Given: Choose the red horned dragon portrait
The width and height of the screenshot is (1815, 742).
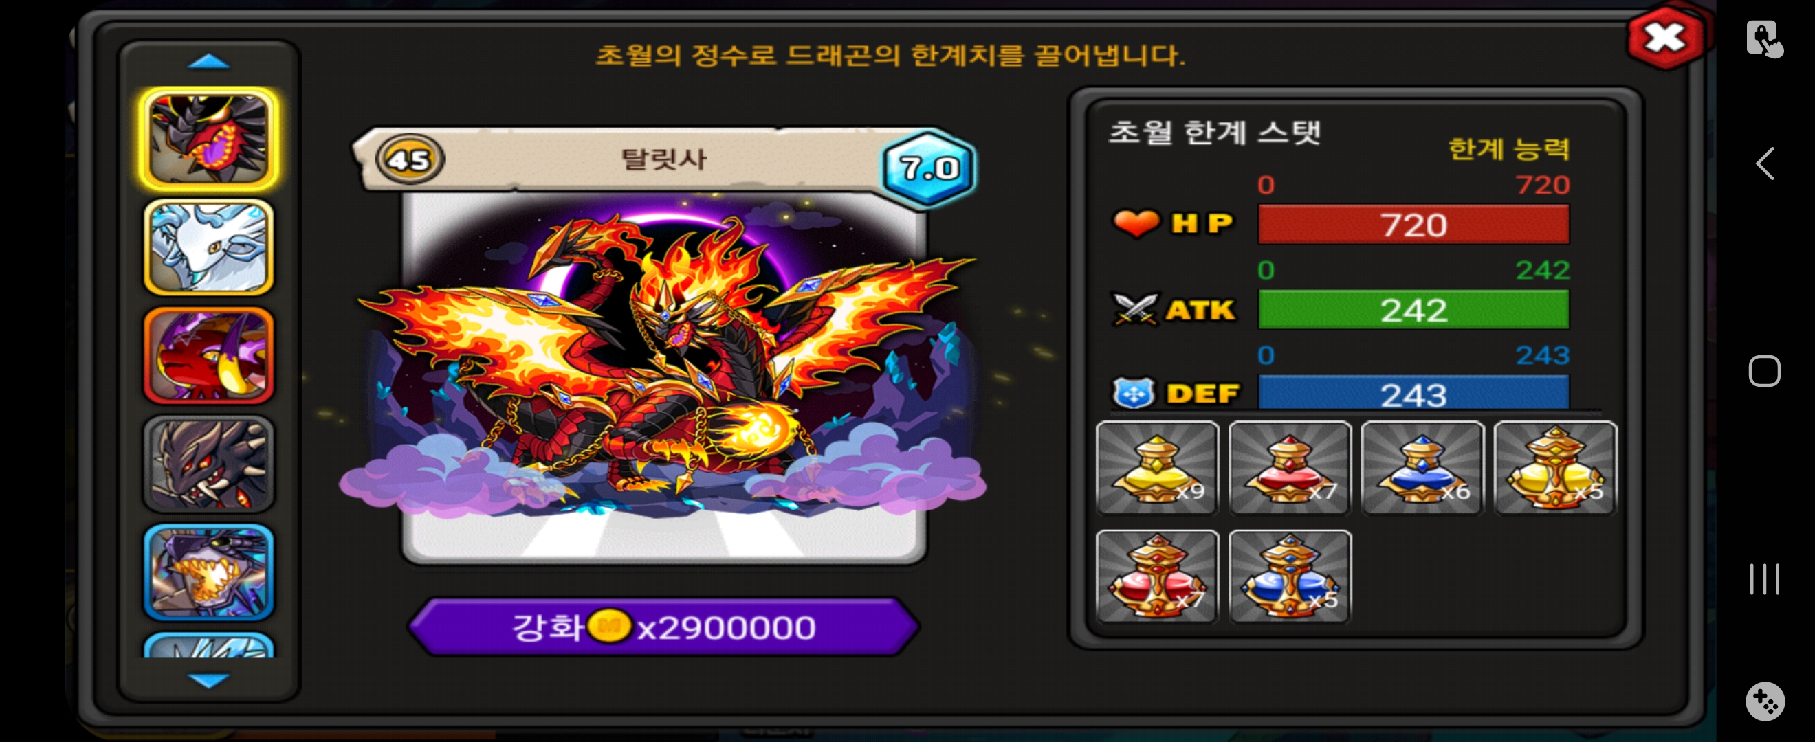Looking at the screenshot, I should click(208, 355).
